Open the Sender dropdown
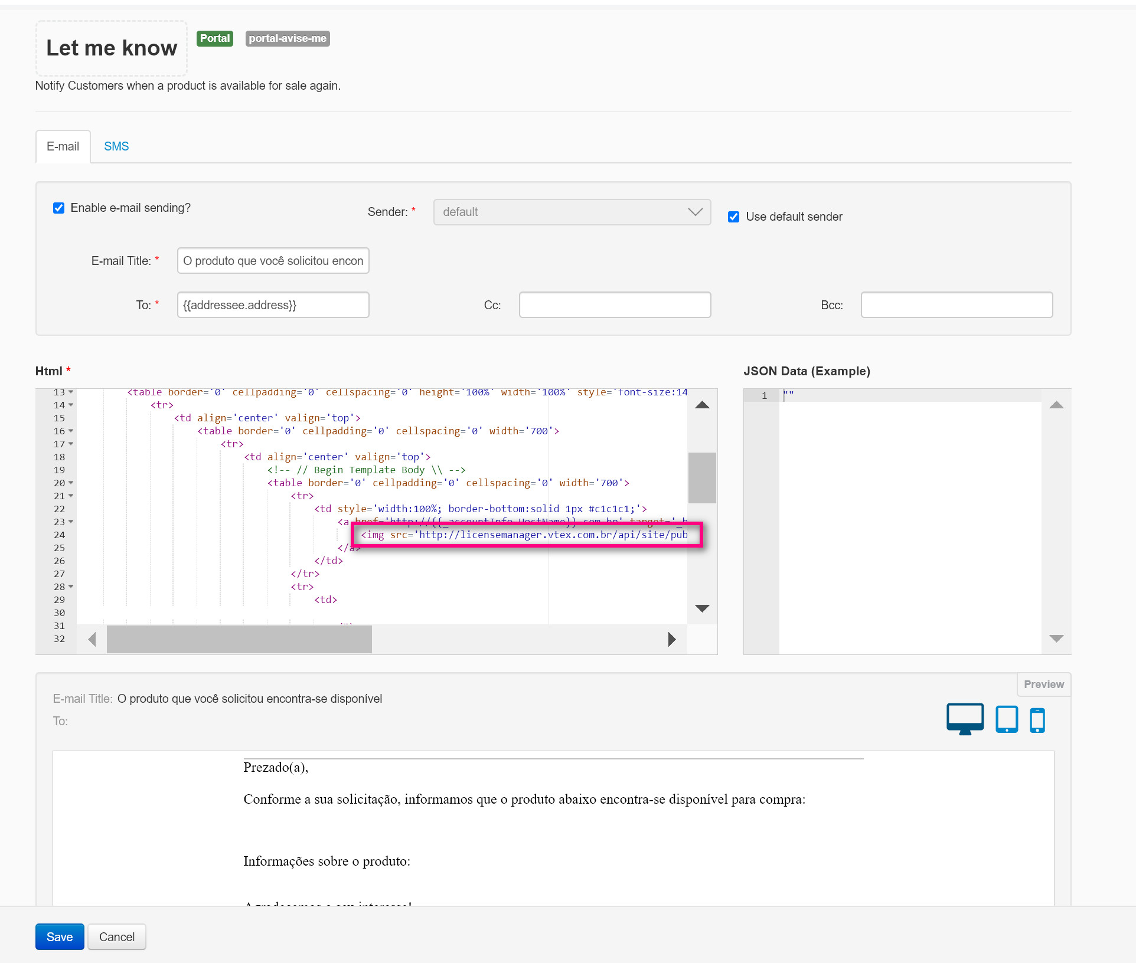The image size is (1136, 963). 572,212
